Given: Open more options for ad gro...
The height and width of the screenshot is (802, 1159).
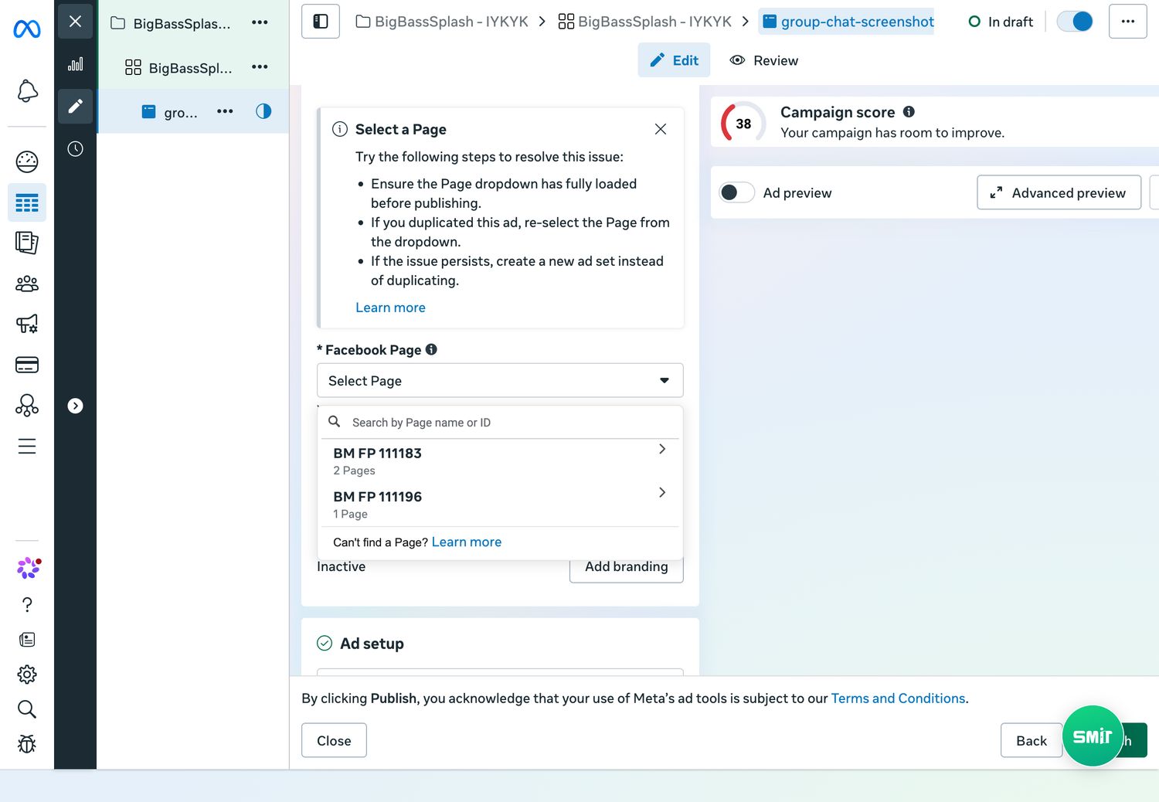Looking at the screenshot, I should click(x=225, y=111).
